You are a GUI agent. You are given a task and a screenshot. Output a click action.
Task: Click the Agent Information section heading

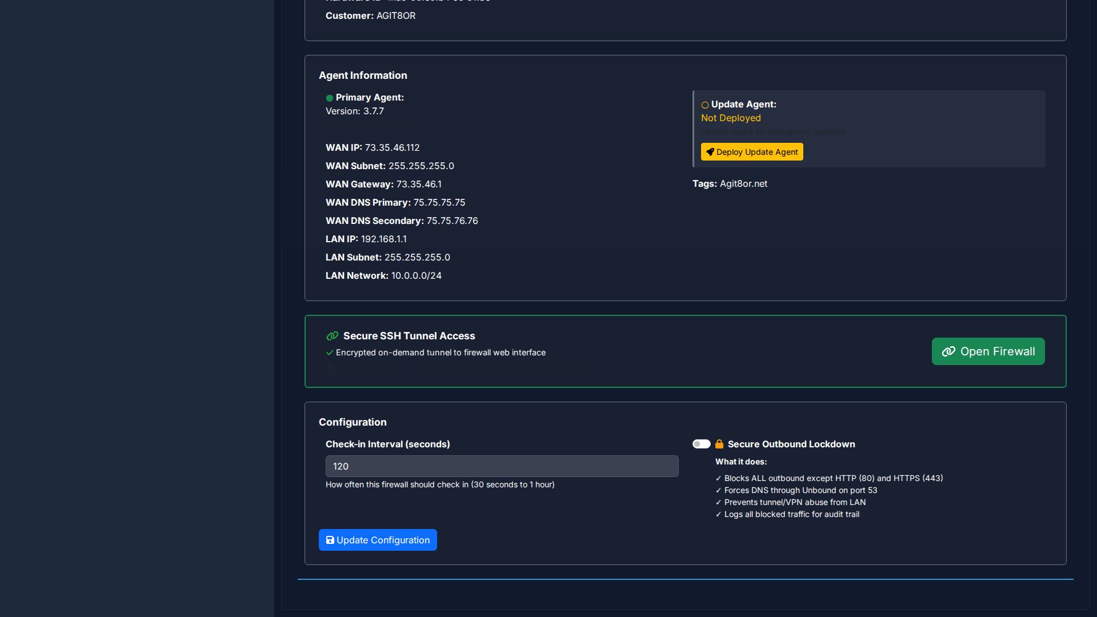(363, 76)
